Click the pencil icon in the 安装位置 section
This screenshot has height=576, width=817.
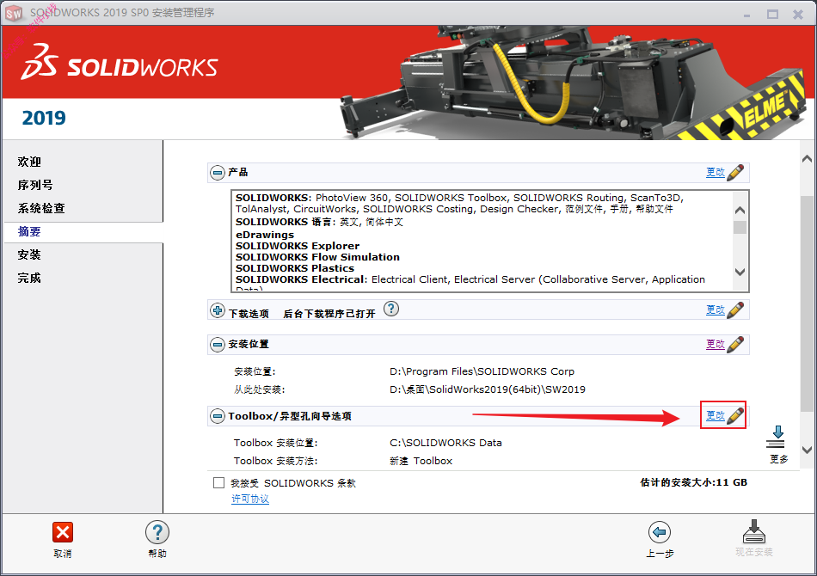click(x=735, y=344)
